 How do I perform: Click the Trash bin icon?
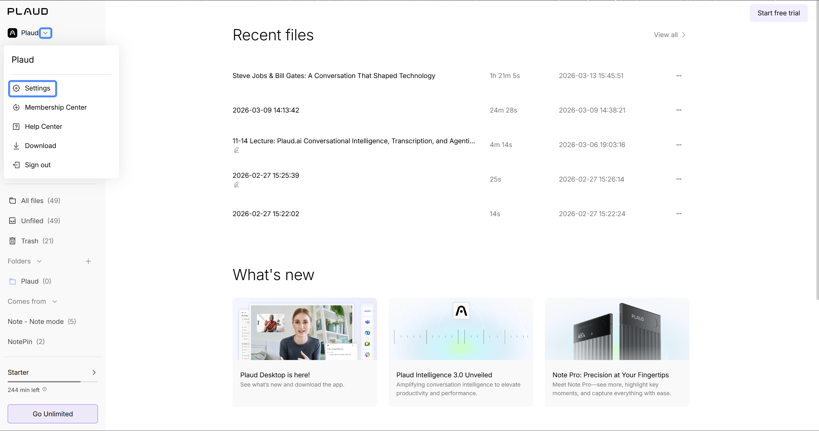click(x=12, y=241)
